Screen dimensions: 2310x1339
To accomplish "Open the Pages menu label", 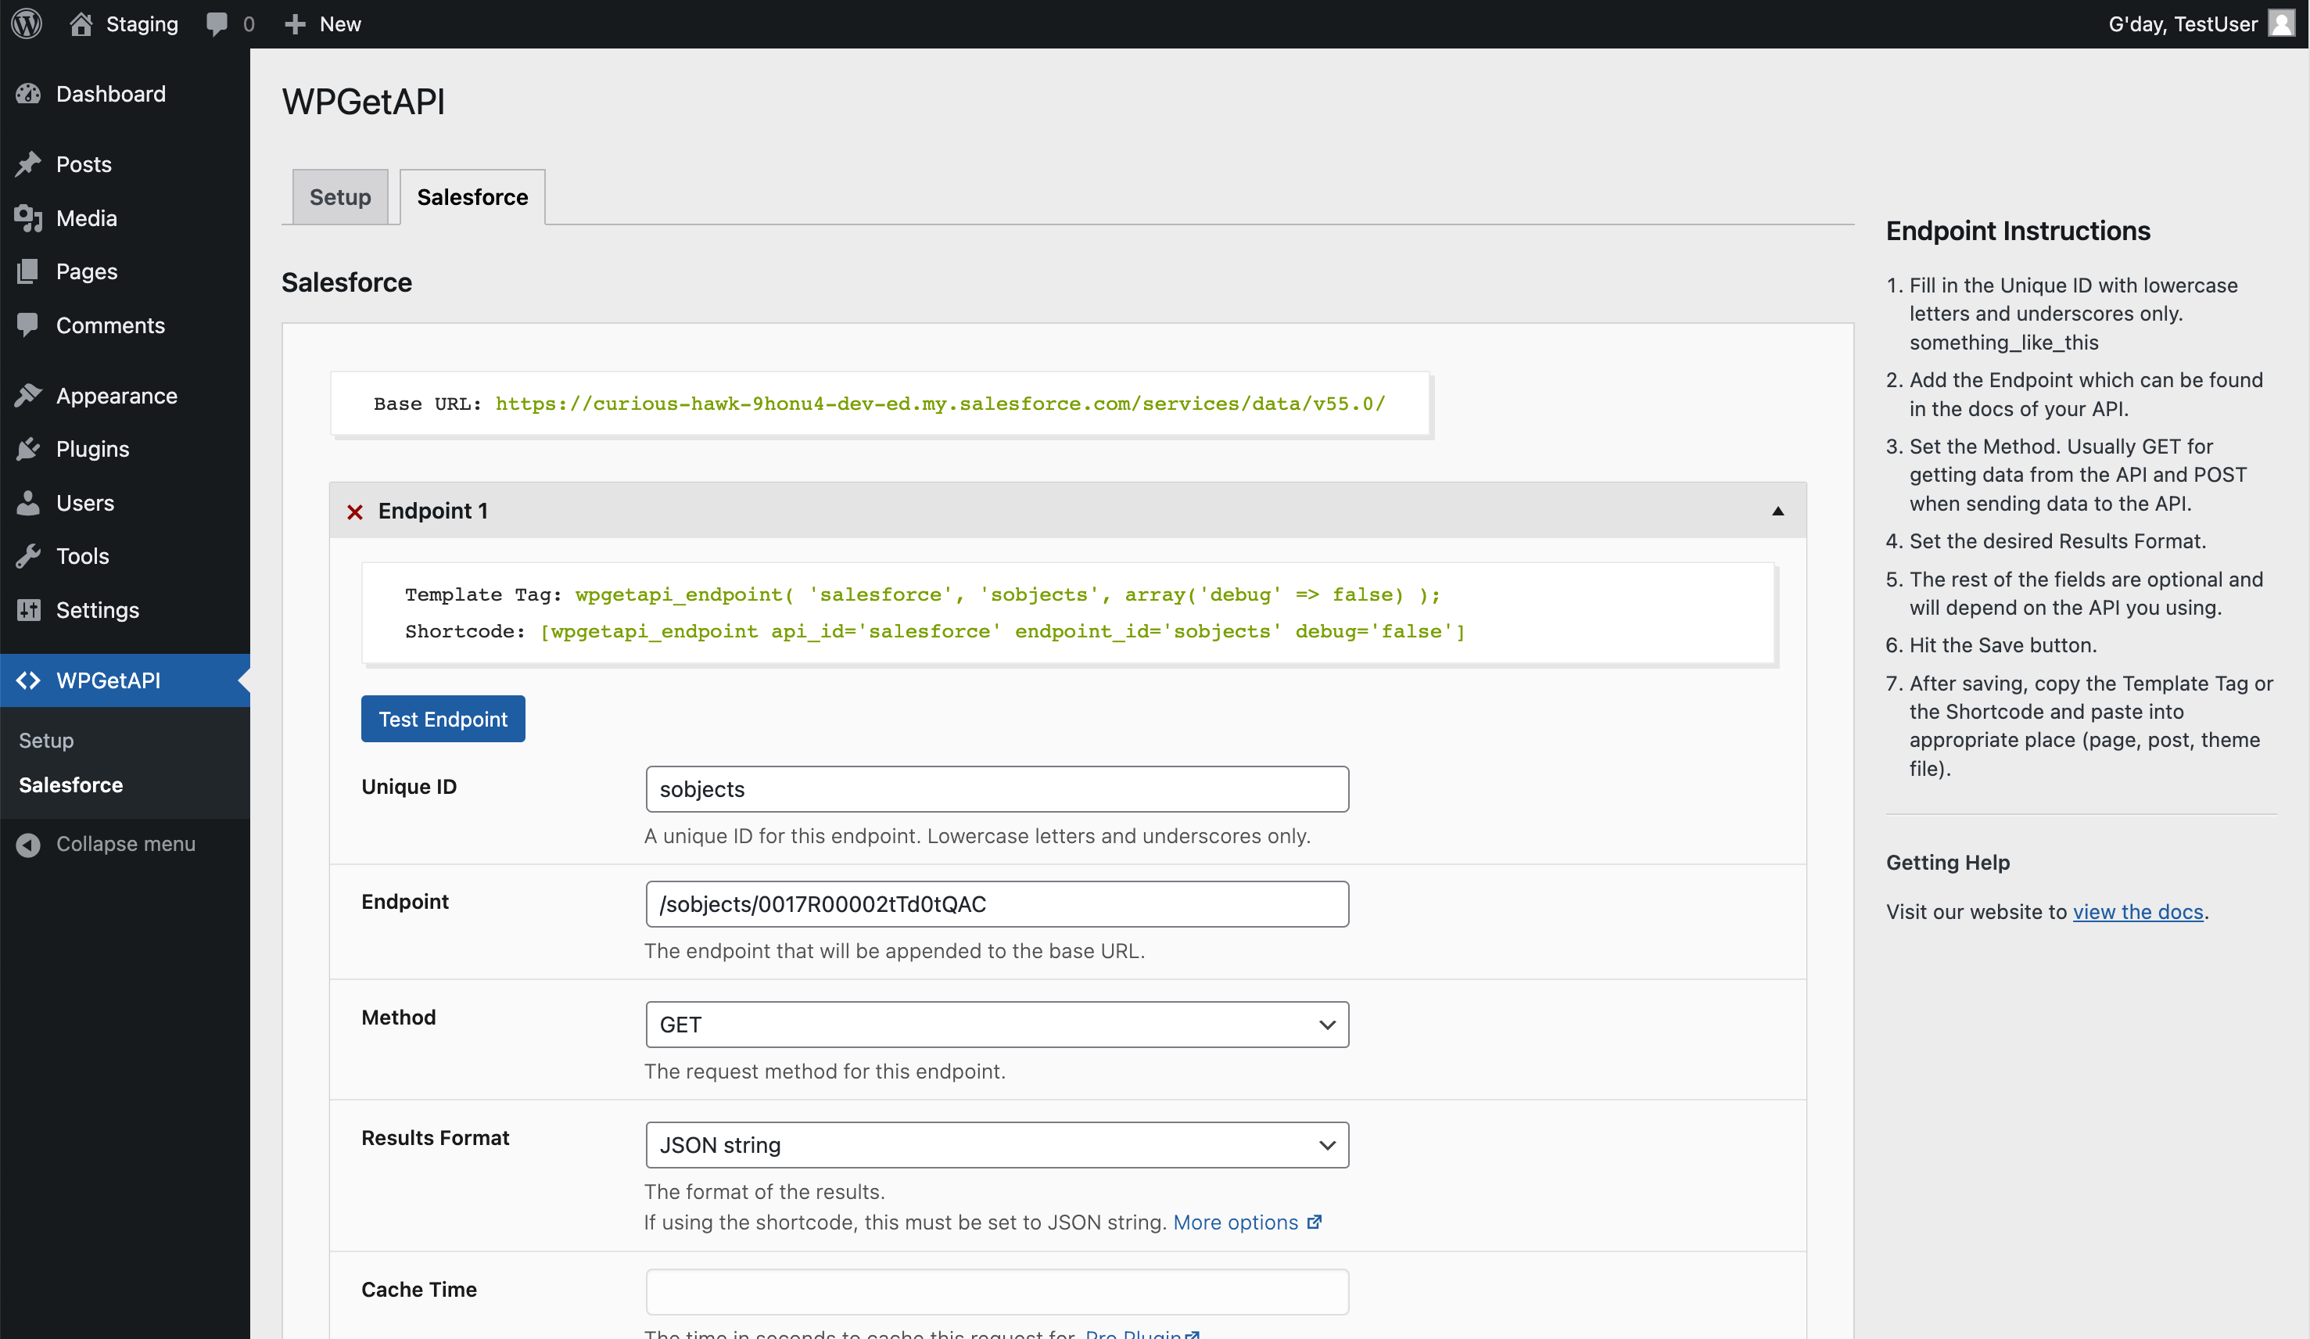I will click(x=86, y=271).
